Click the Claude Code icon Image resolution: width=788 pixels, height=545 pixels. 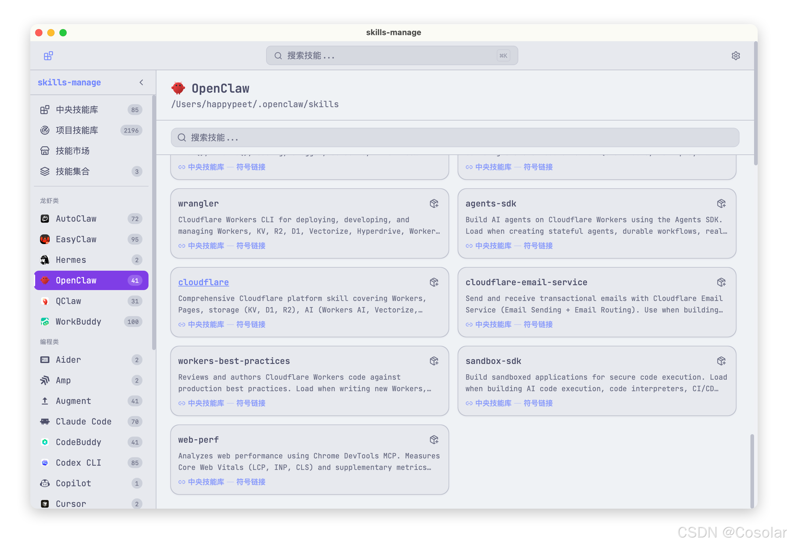[45, 421]
